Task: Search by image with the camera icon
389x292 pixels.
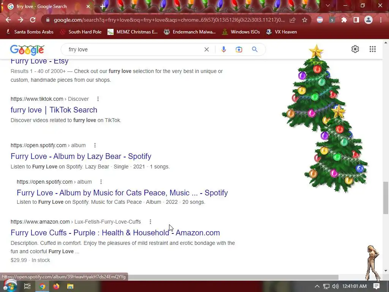Action: pyautogui.click(x=239, y=49)
